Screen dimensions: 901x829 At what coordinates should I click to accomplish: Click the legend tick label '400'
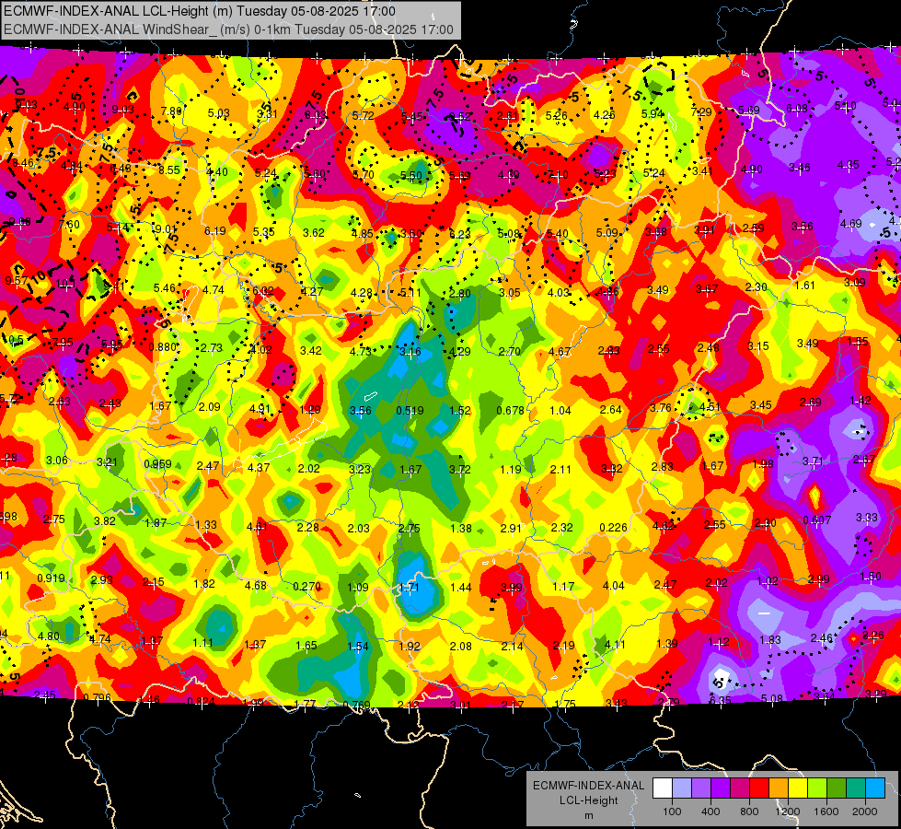coord(710,811)
